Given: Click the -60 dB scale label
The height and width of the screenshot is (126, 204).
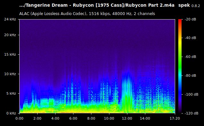Looking at the screenshot, I should pos(190,57).
